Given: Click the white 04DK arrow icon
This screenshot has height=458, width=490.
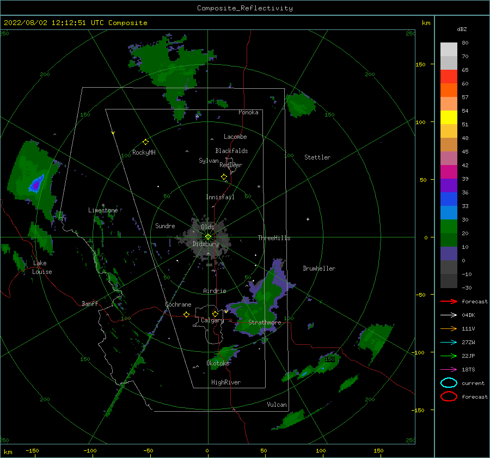Looking at the screenshot, I should 449,315.
